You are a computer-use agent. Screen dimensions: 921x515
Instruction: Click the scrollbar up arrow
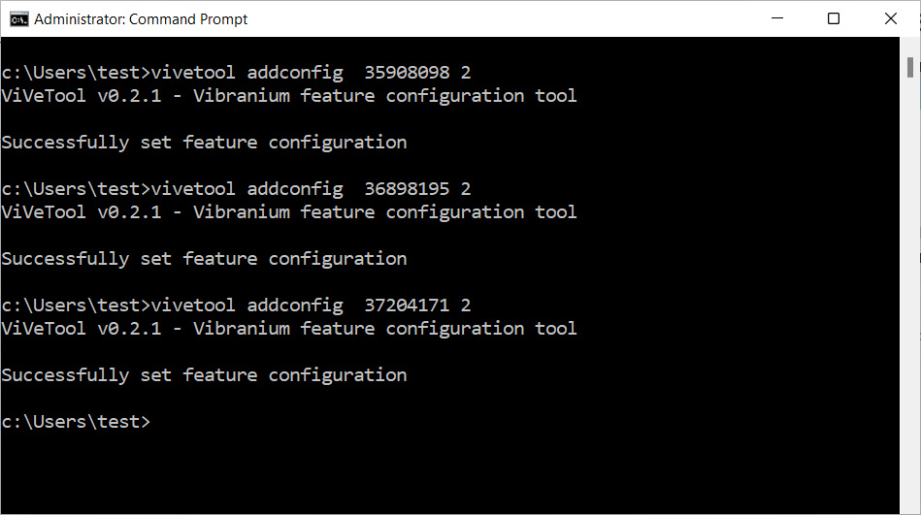(x=910, y=47)
